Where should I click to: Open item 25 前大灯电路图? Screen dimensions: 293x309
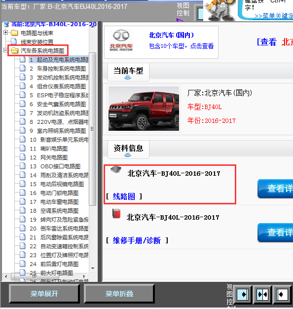pyautogui.click(x=51, y=273)
